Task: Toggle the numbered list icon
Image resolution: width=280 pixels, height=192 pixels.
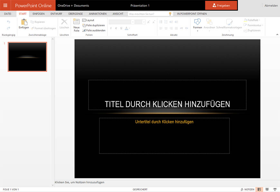Action: click(x=166, y=22)
